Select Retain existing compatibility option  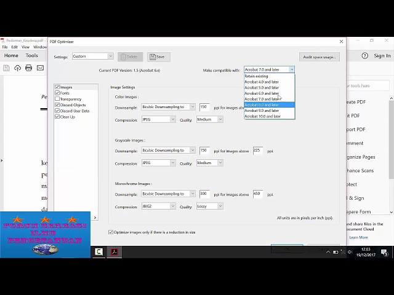point(270,76)
